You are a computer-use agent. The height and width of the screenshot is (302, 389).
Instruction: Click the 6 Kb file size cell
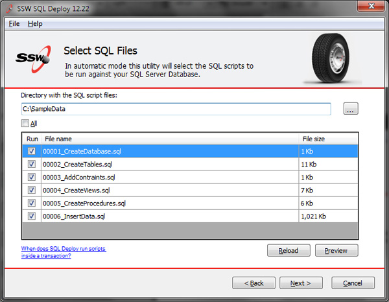(x=329, y=203)
